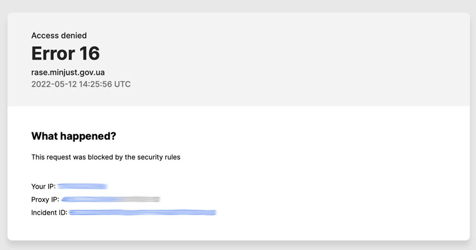The width and height of the screenshot is (476, 250).
Task: Click the "Incident ID:" label
Action: pos(49,213)
